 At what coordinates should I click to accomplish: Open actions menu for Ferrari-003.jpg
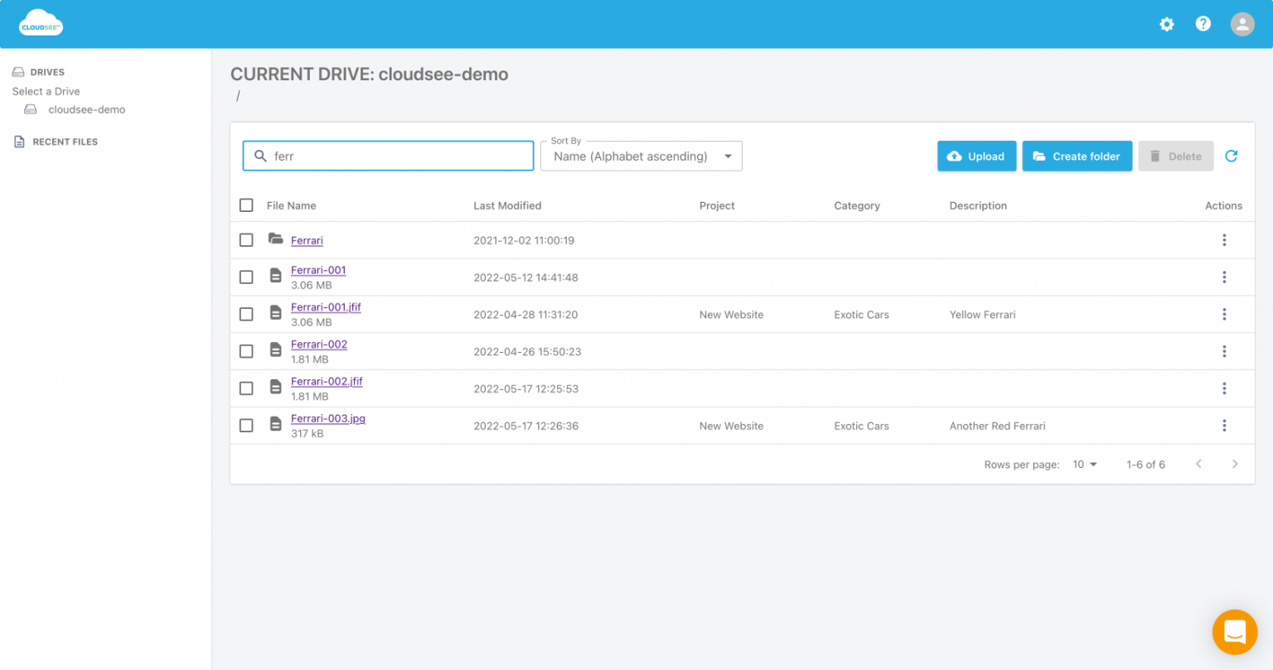[x=1223, y=426]
